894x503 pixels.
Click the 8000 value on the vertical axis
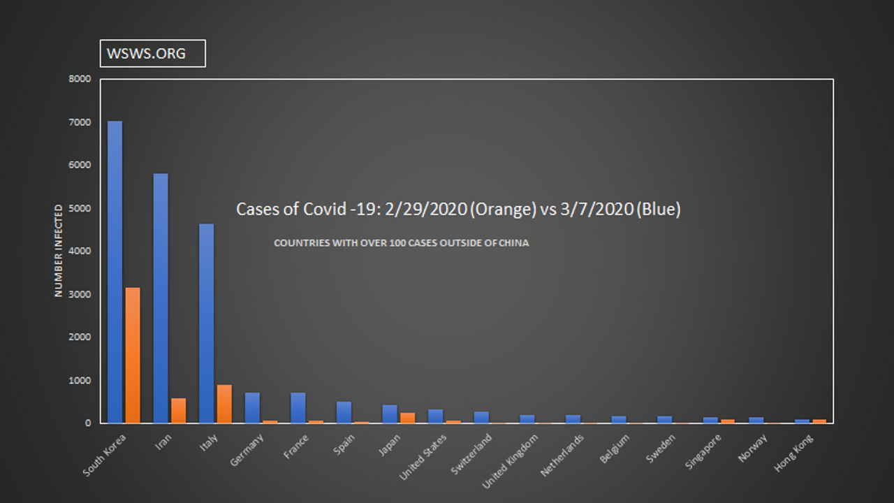tap(80, 79)
